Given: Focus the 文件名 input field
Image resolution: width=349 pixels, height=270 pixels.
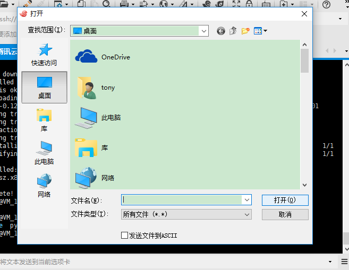Looking at the screenshot, I should point(182,200).
